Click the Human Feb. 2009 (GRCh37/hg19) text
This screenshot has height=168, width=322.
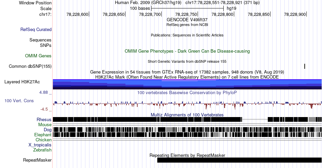[148, 3]
